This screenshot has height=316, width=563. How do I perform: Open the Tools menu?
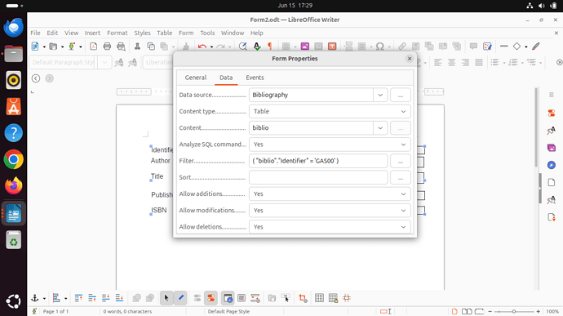tap(207, 33)
